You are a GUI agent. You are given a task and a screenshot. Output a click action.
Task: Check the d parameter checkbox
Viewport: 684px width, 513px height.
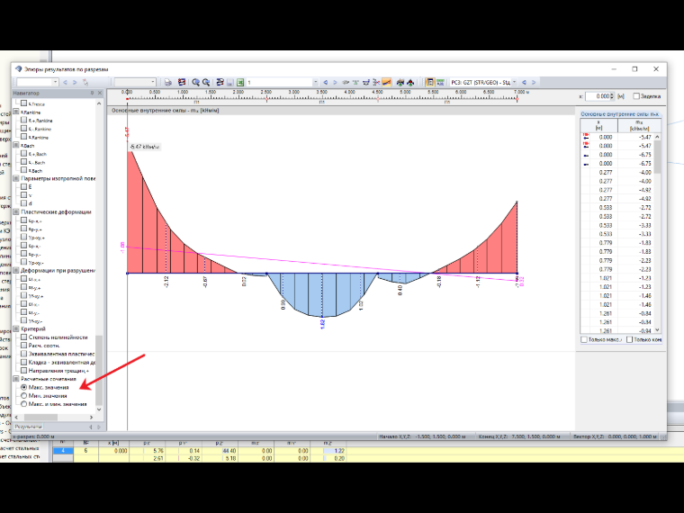[24, 203]
